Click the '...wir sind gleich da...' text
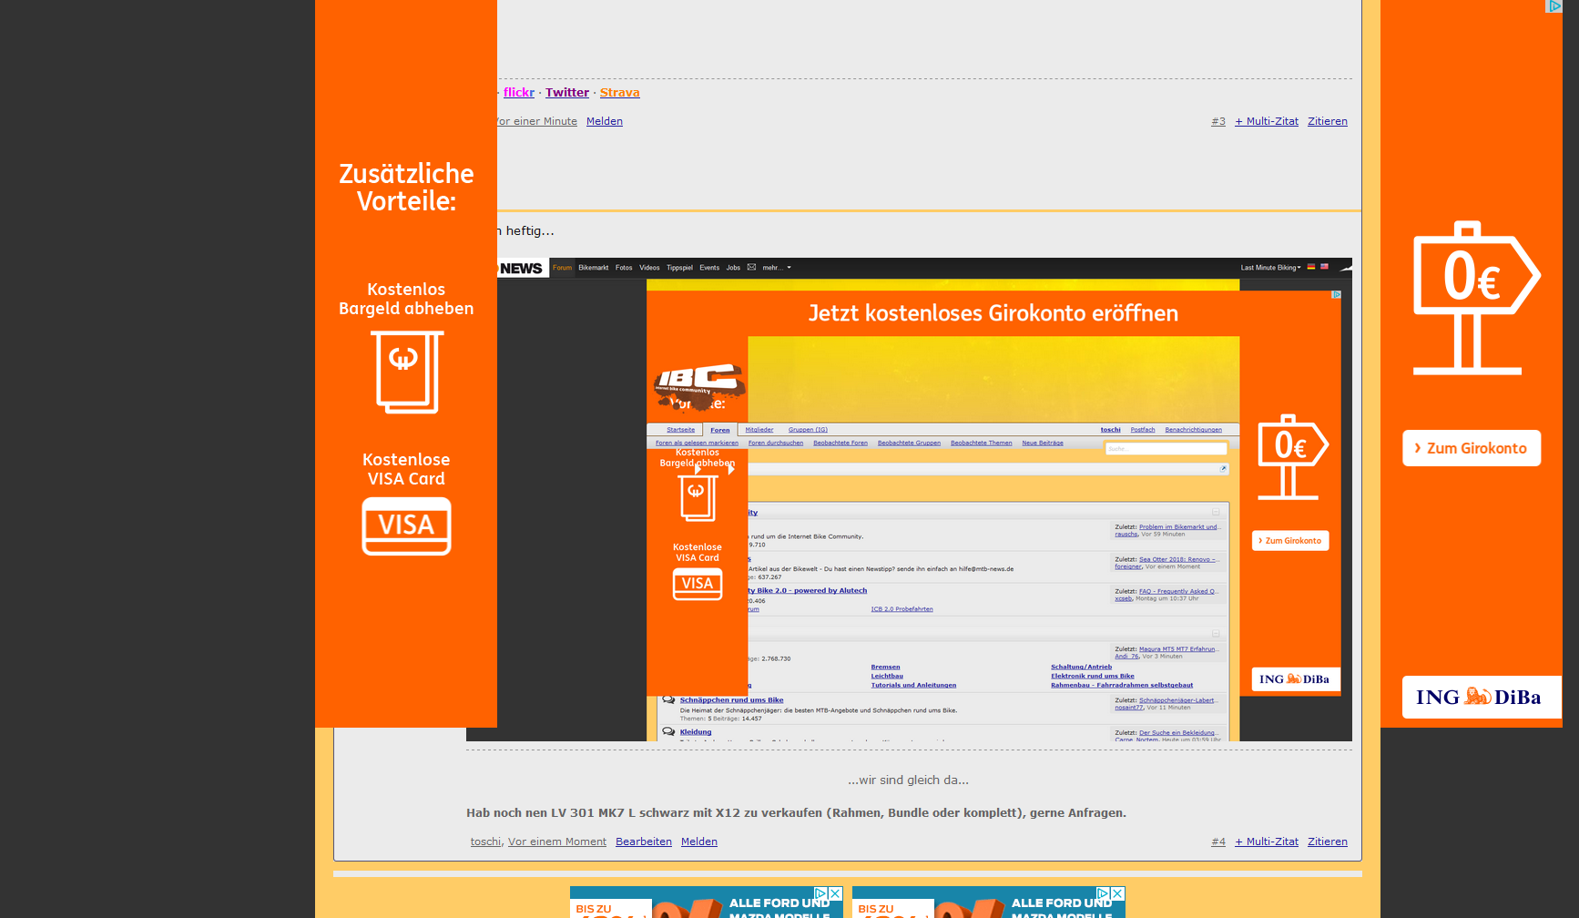The image size is (1579, 918). (x=908, y=780)
